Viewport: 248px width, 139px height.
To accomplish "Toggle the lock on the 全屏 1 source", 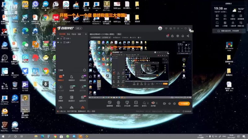I will [61, 42].
